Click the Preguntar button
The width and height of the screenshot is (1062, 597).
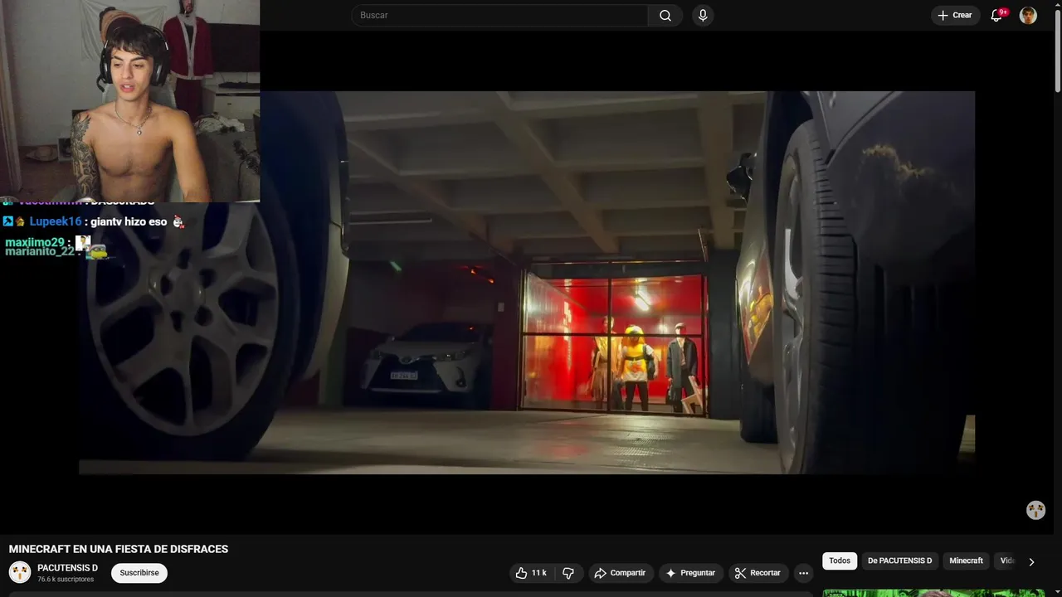click(690, 573)
